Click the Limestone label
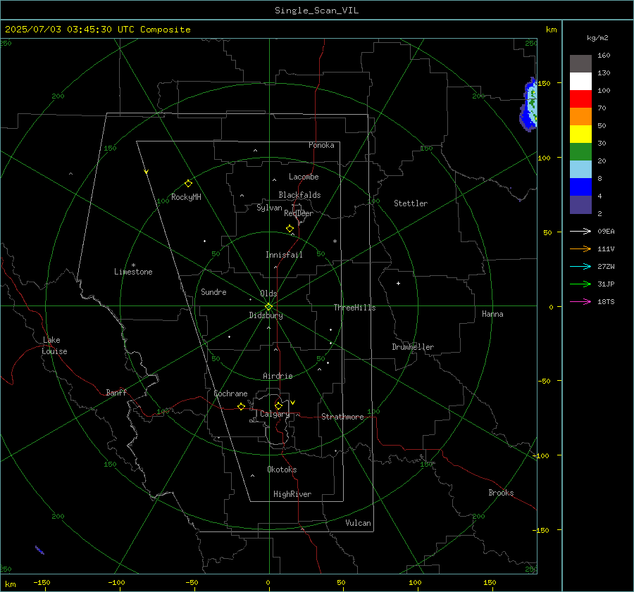Image resolution: width=634 pixels, height=592 pixels. point(133,272)
